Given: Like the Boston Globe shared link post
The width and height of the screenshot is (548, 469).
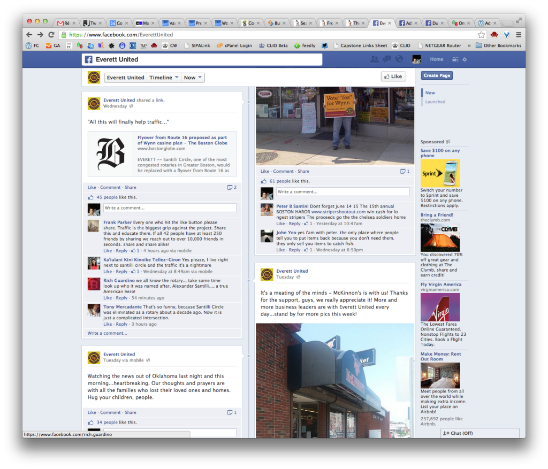Looking at the screenshot, I should coord(92,188).
